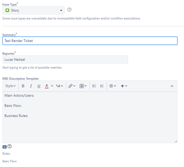The height and width of the screenshot is (167, 184).
Task: Insert a numbered list
Action: (102, 86)
